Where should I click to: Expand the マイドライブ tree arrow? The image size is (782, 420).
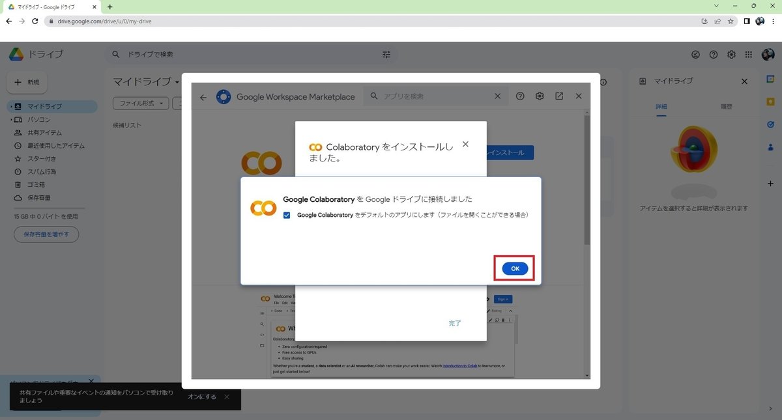[x=10, y=106]
